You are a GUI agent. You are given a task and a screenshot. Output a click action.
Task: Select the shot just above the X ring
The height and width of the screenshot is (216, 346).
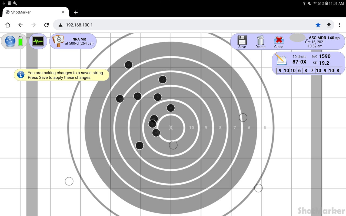click(171, 108)
